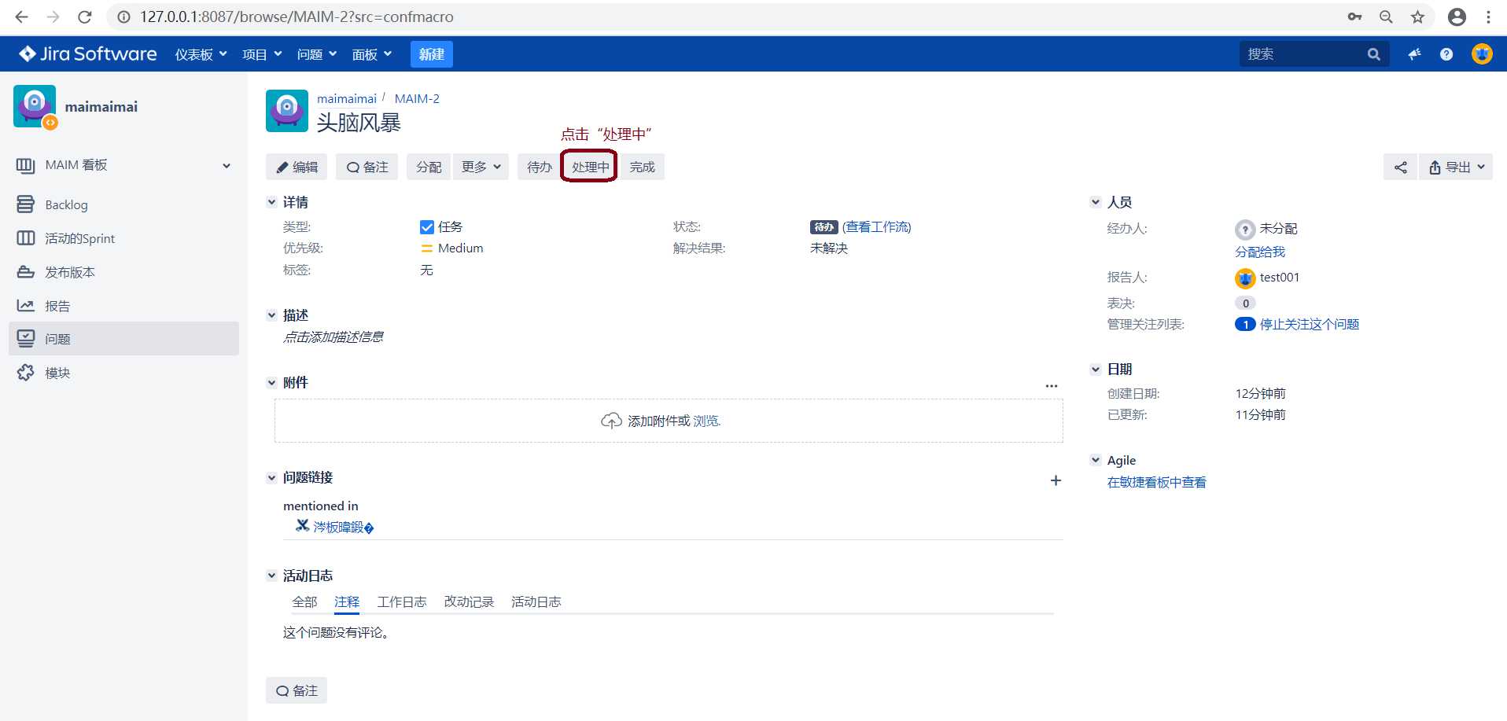Open the browser password key icon
This screenshot has width=1507, height=721.
point(1354,17)
